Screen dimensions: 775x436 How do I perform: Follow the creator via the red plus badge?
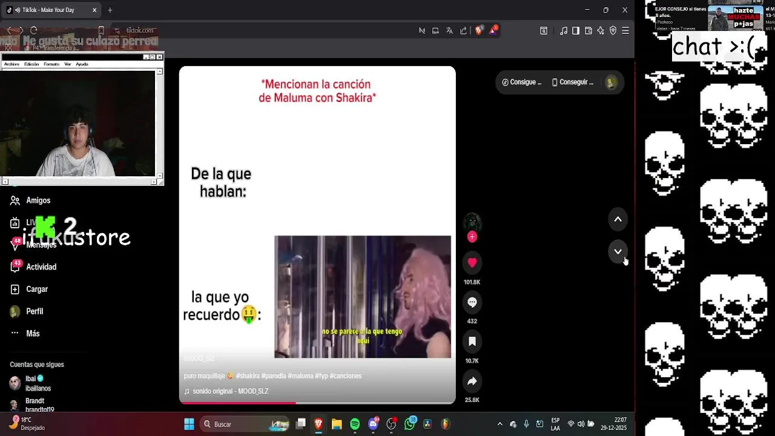click(x=472, y=237)
